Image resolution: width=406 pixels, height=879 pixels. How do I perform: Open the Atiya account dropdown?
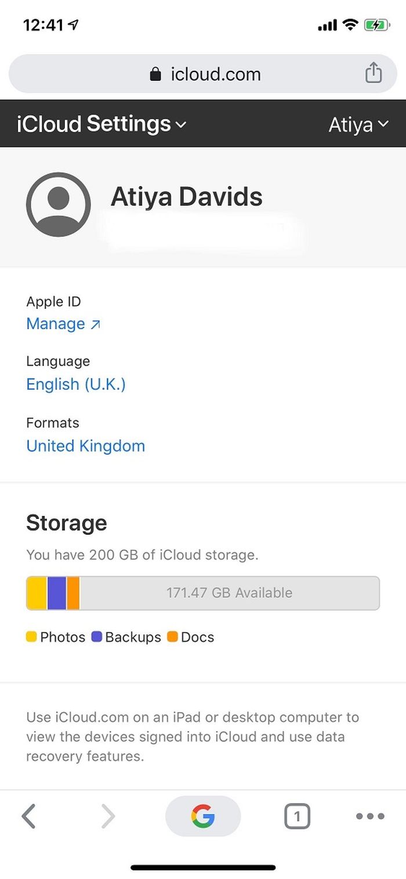pos(358,125)
